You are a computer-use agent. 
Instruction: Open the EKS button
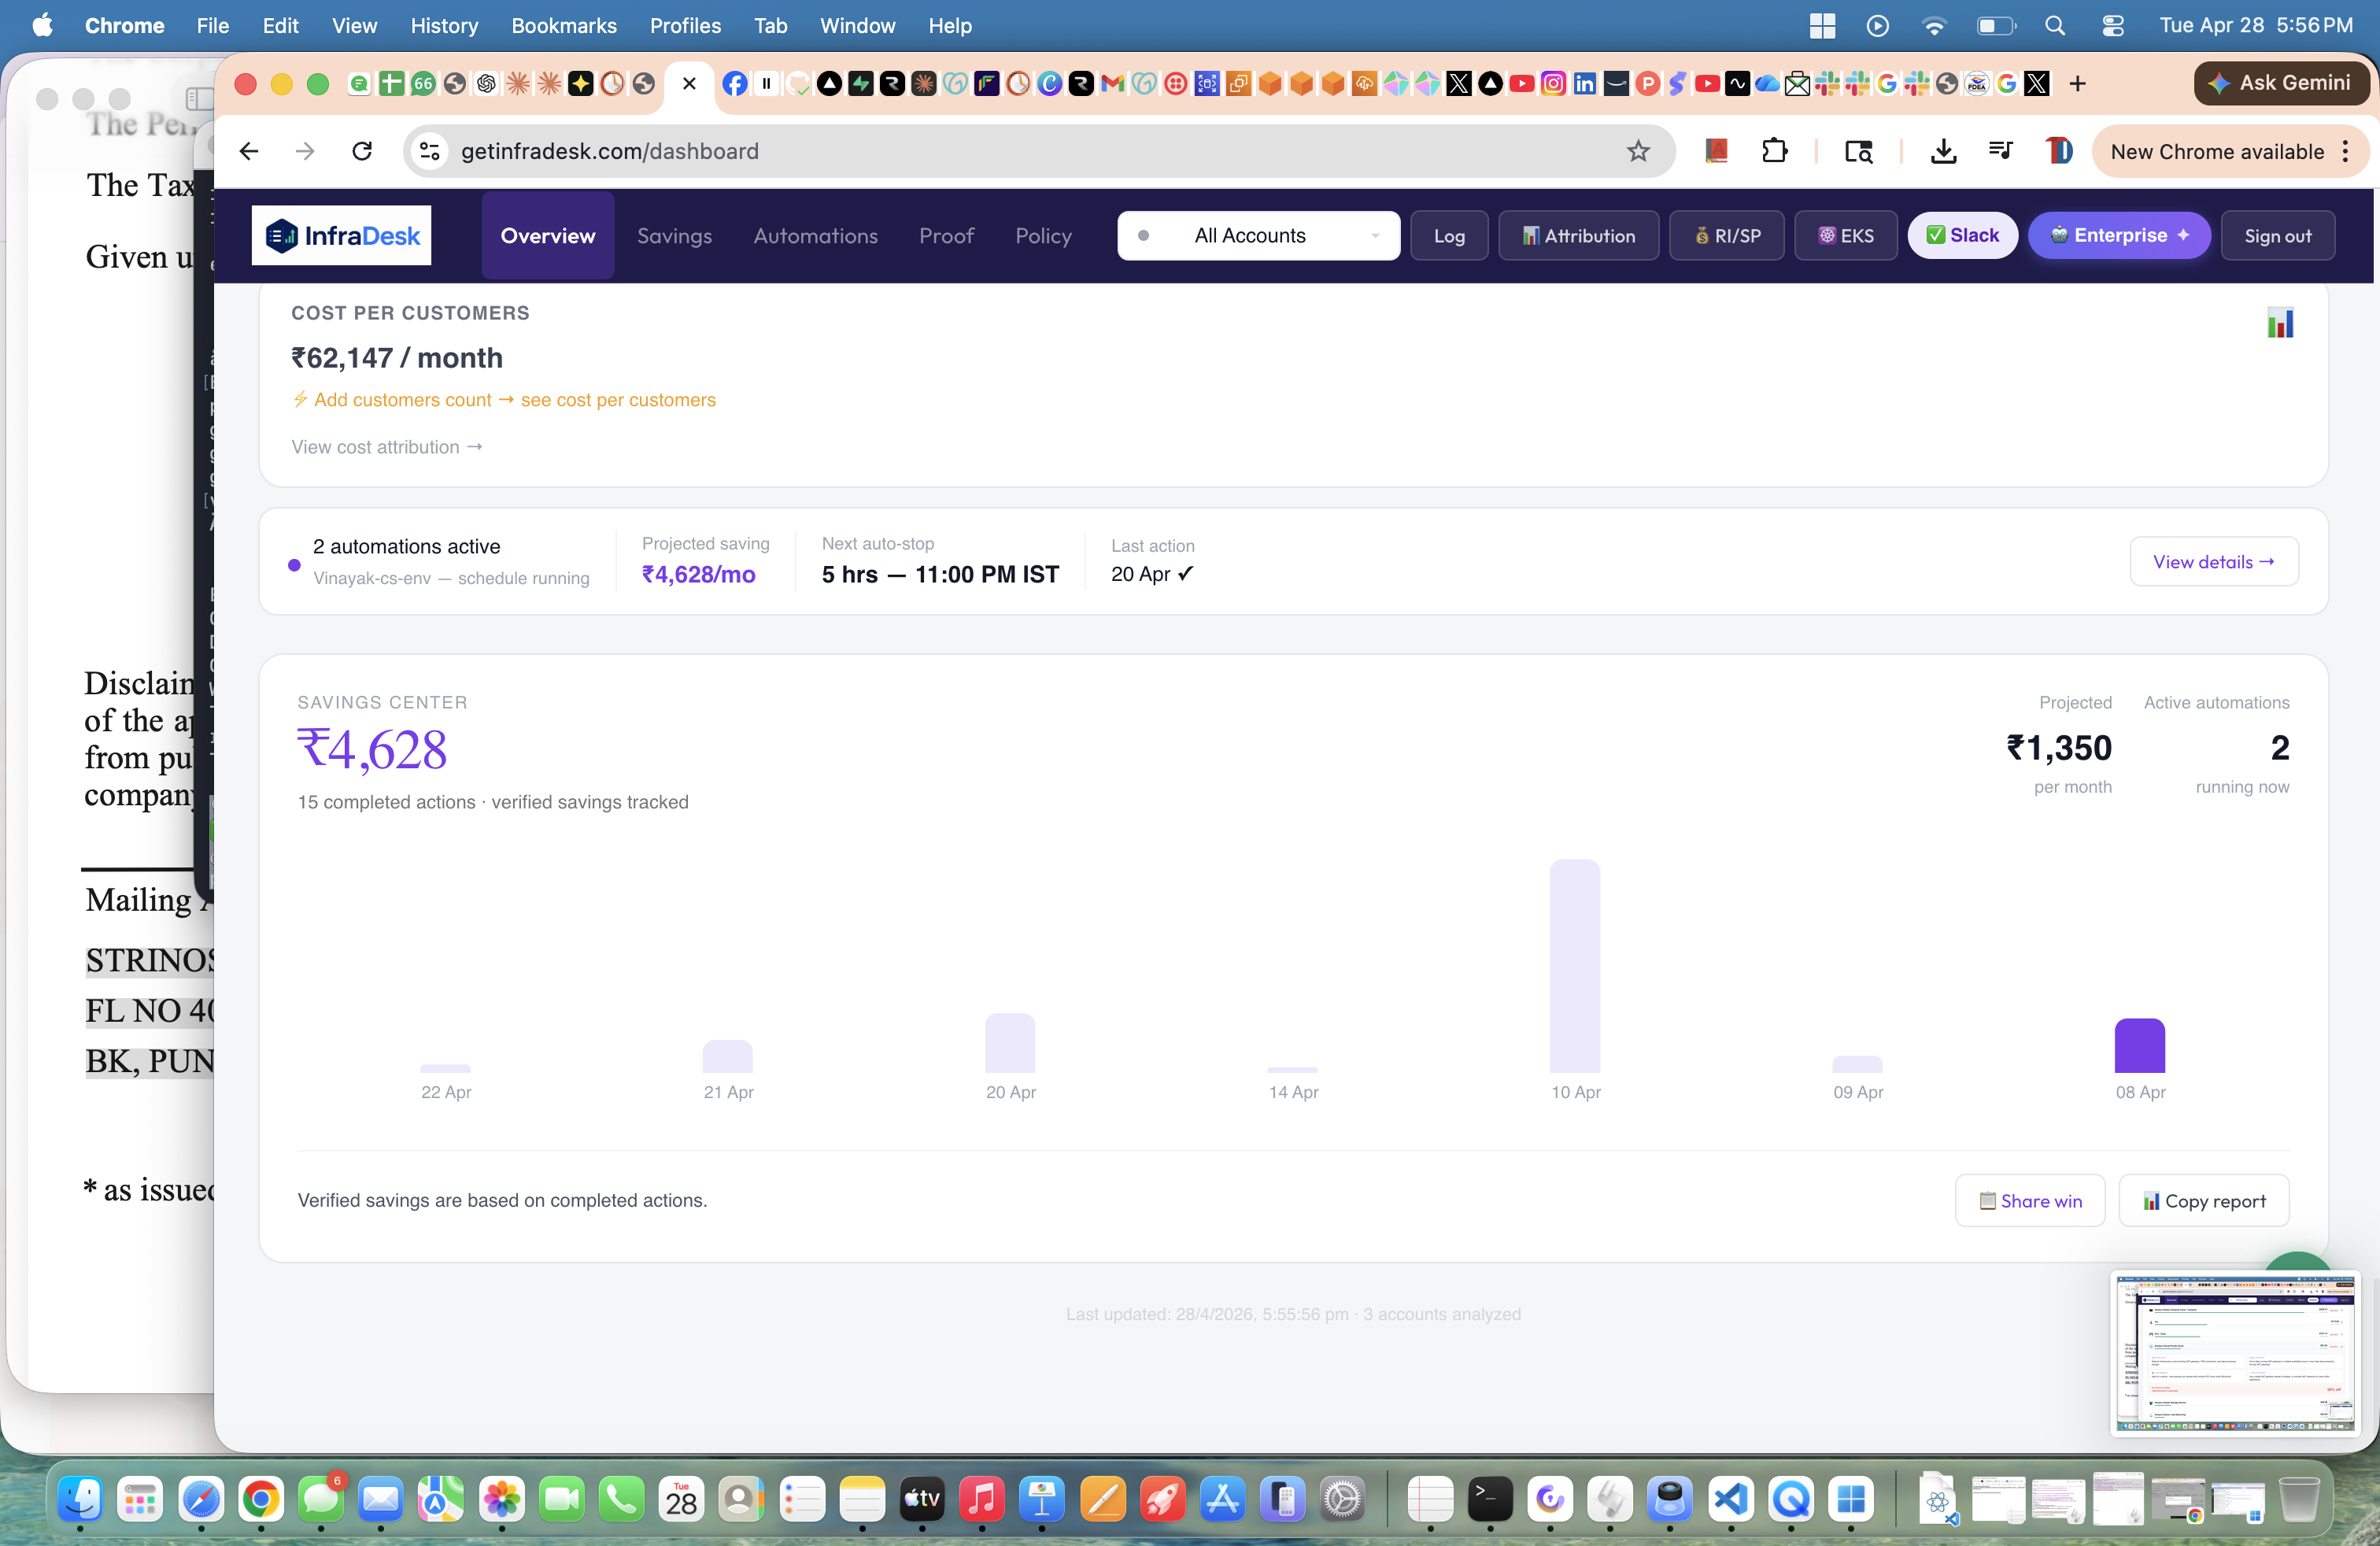coord(1845,235)
